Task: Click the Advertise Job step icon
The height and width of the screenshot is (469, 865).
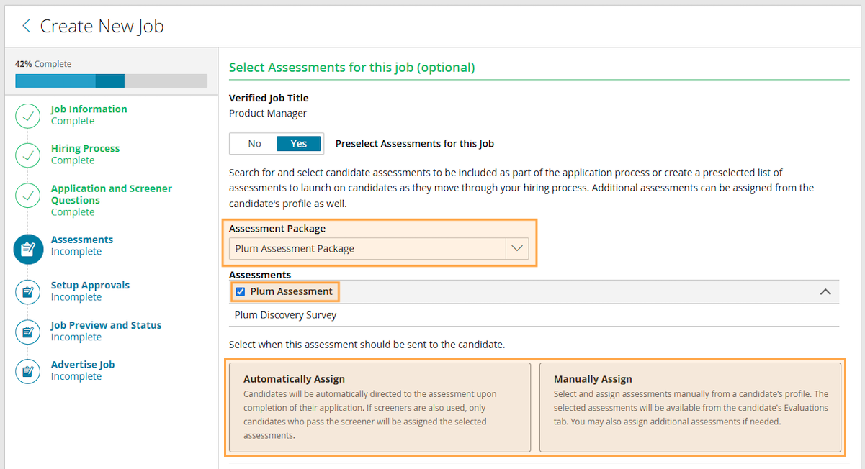Action: (x=27, y=371)
